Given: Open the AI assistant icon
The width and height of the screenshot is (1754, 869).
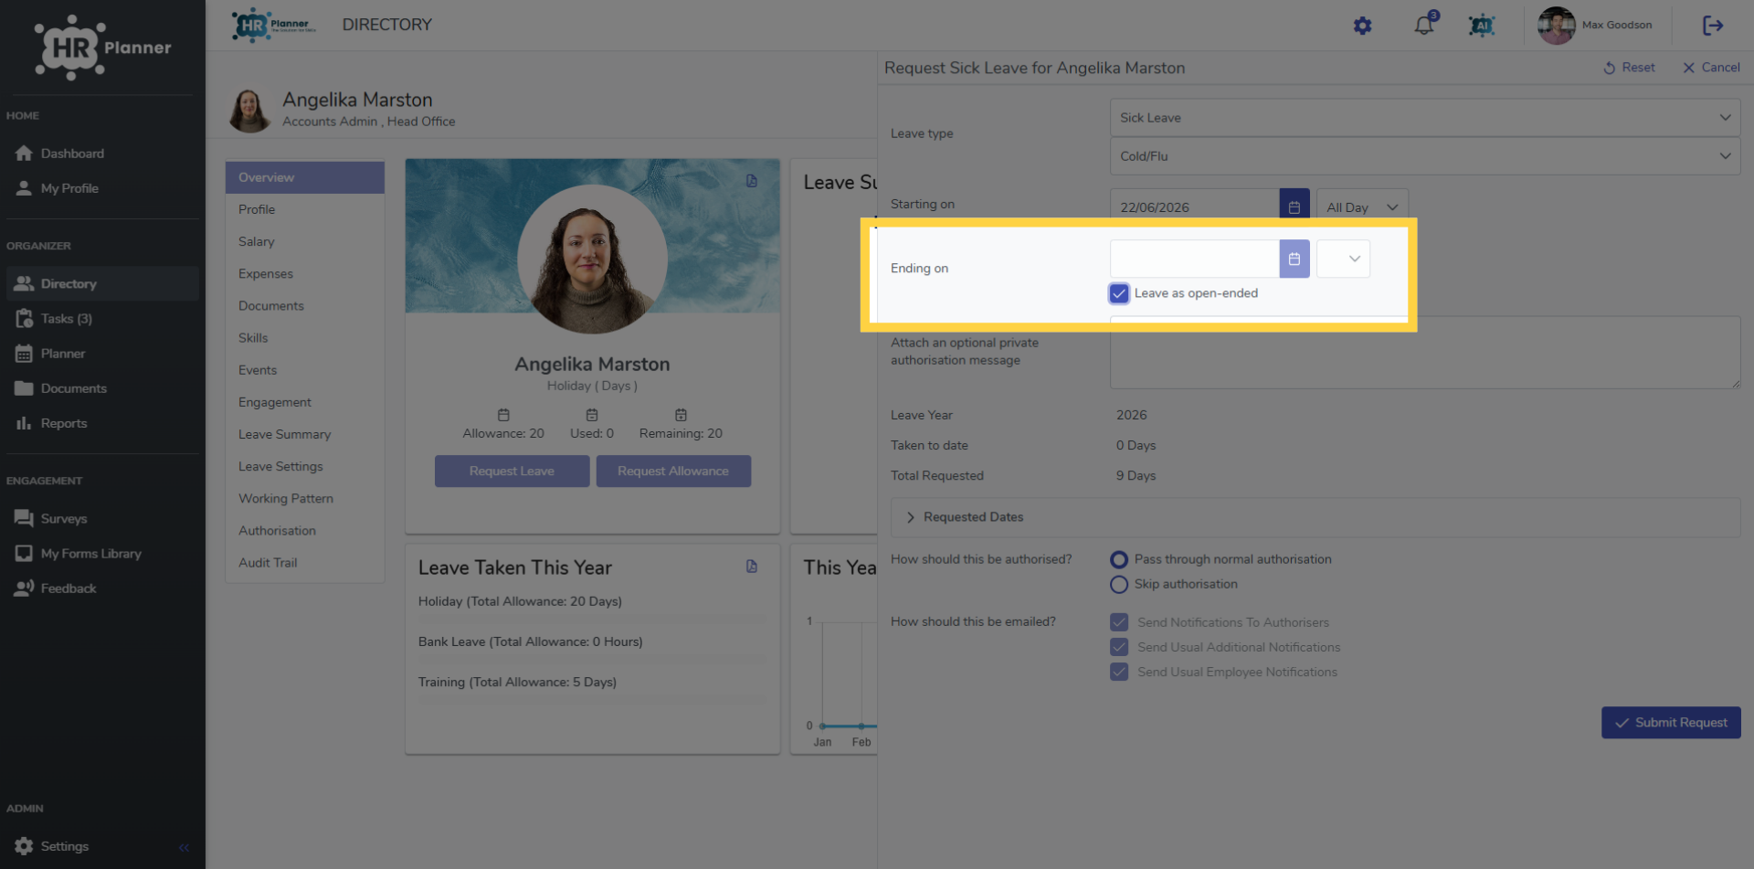Looking at the screenshot, I should pos(1482,26).
